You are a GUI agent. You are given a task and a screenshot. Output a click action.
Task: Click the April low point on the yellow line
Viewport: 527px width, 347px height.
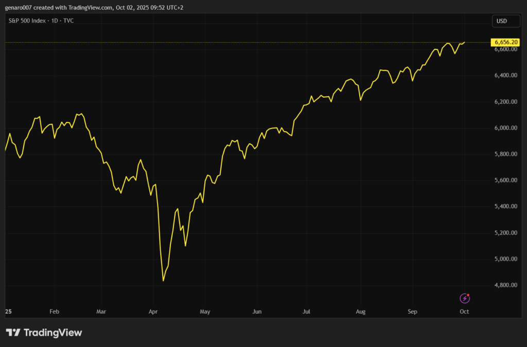point(163,281)
